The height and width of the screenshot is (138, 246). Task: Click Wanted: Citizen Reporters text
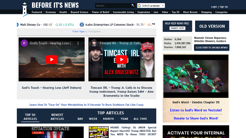(x=210, y=39)
